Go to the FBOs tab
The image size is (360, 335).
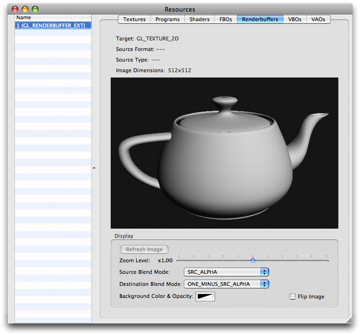(x=225, y=19)
